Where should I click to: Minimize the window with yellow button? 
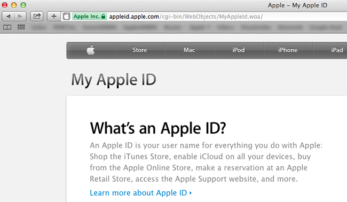(14, 5)
